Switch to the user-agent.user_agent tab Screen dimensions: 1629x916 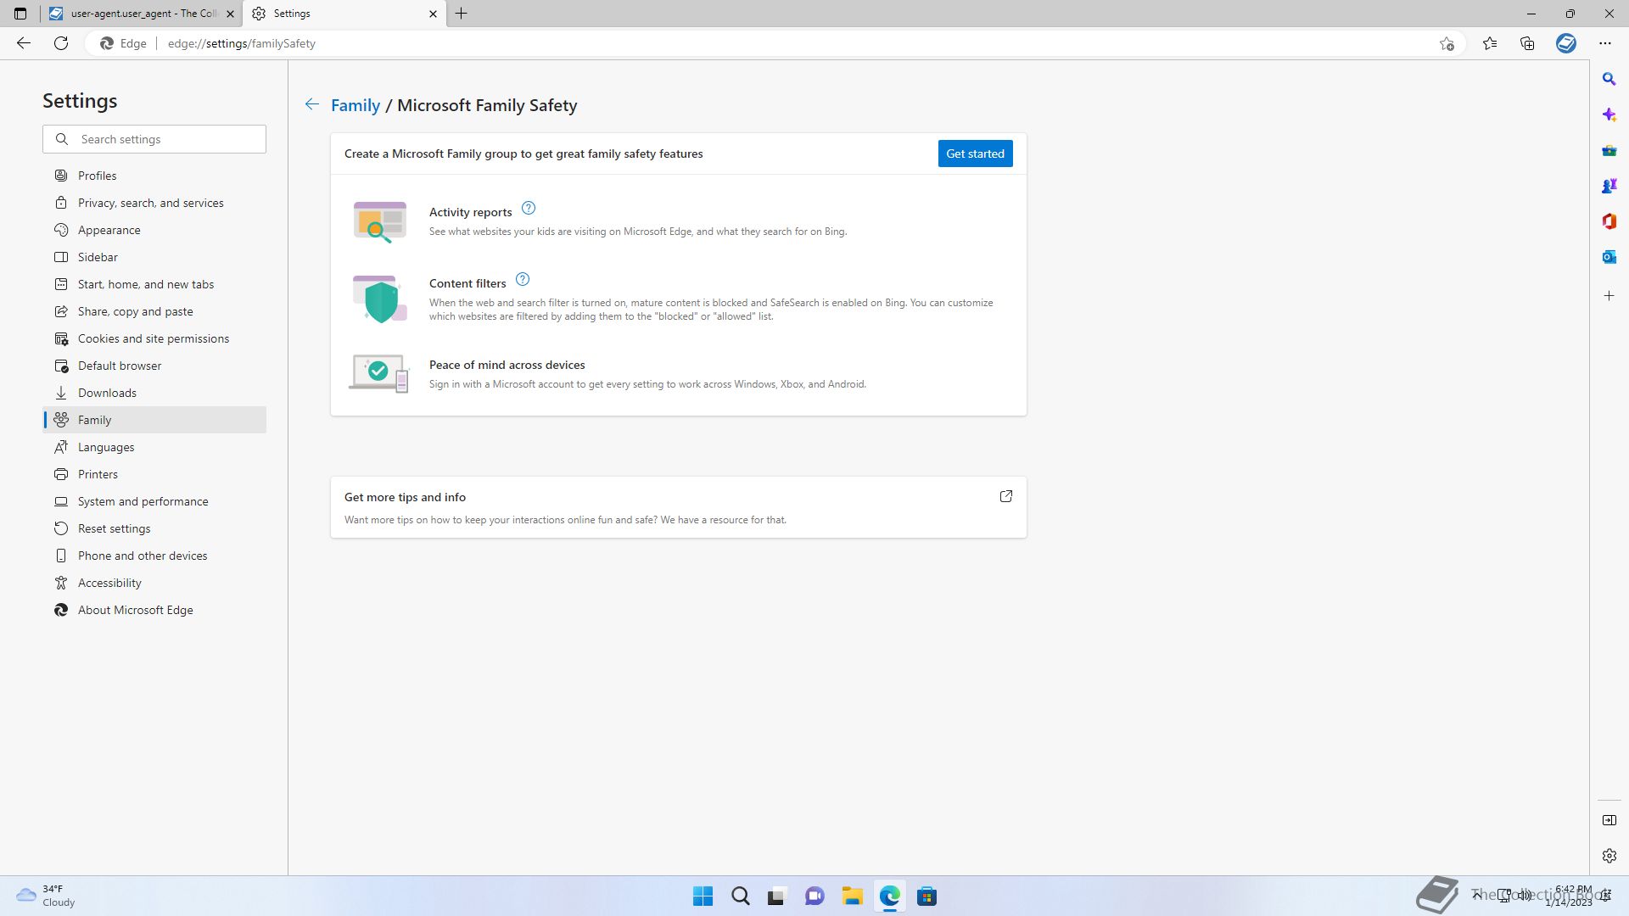click(140, 14)
